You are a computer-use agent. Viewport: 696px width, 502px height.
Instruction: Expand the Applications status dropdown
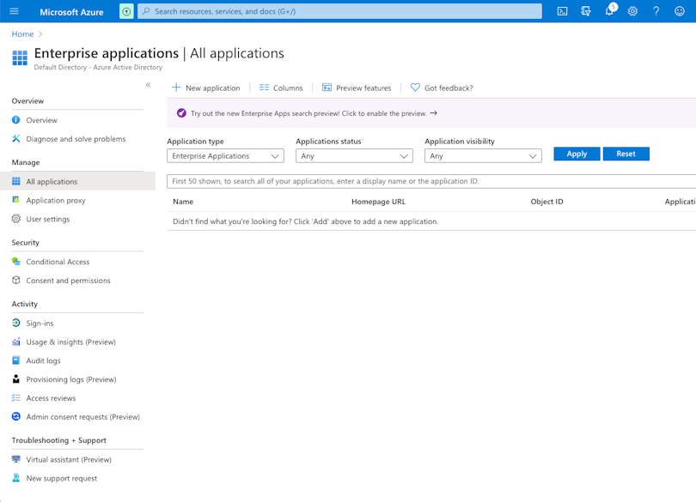tap(354, 155)
